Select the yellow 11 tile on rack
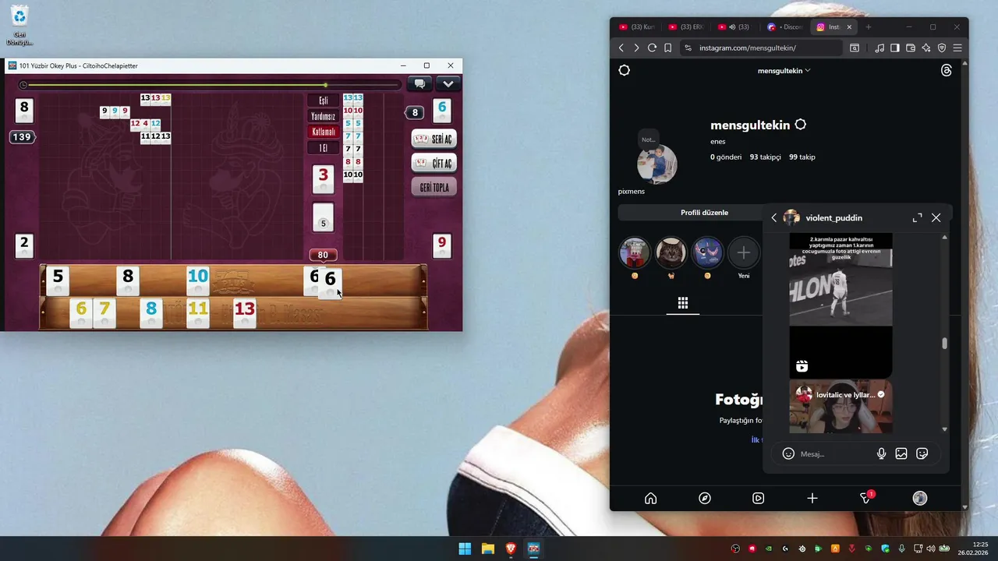The image size is (998, 561). pos(198,313)
